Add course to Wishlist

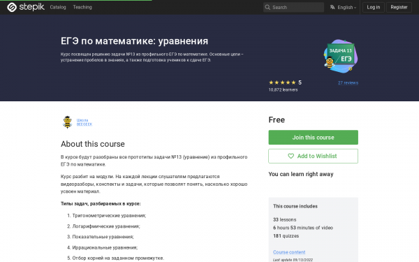click(x=313, y=156)
